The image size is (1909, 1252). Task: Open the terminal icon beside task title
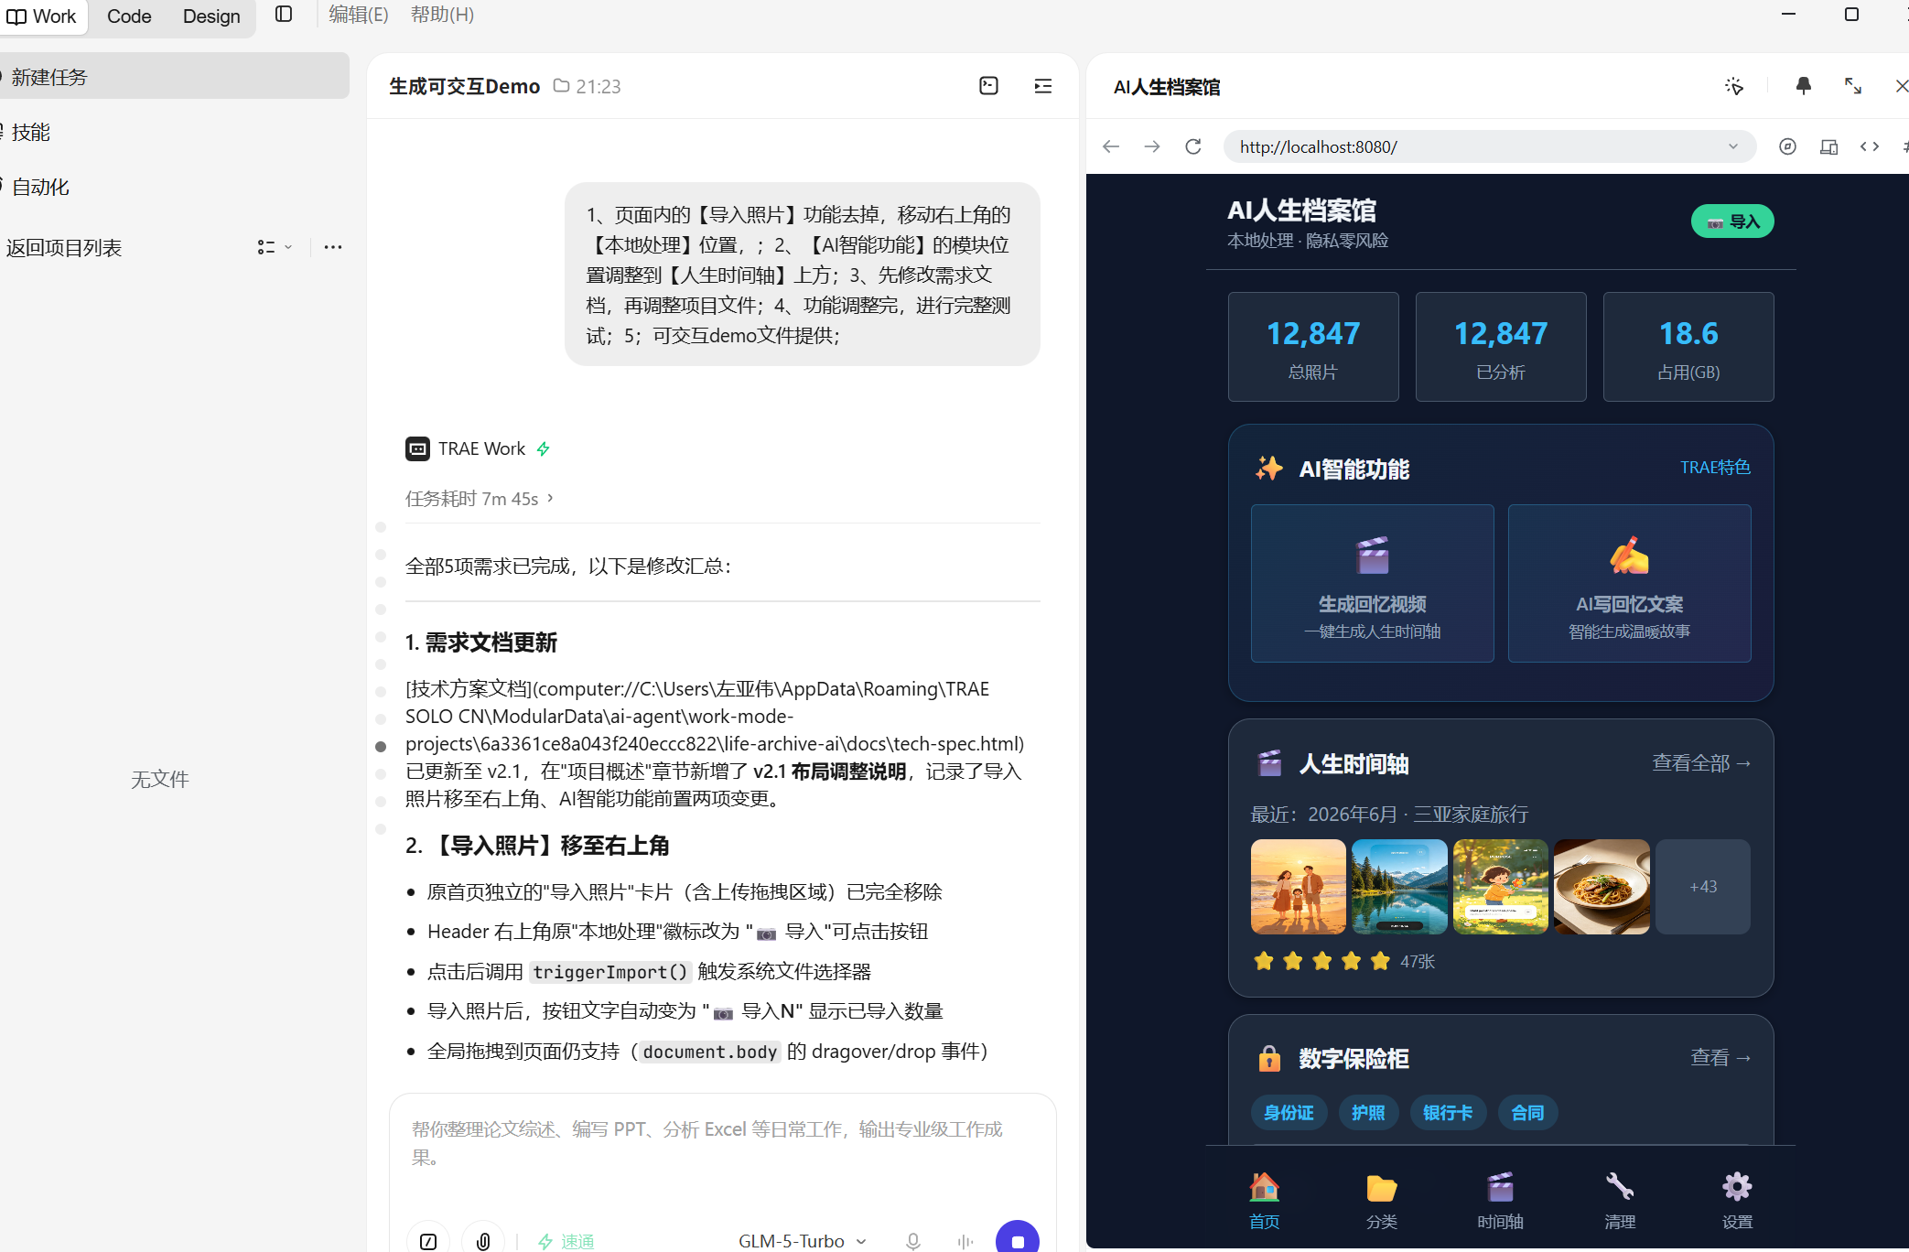coord(988,86)
